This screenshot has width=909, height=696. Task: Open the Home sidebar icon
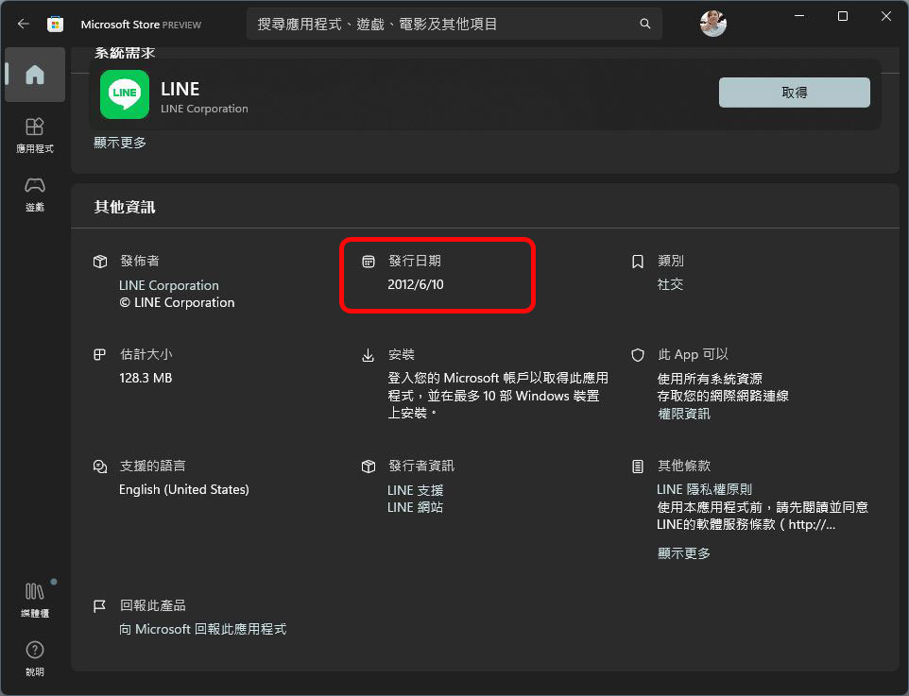click(x=35, y=75)
